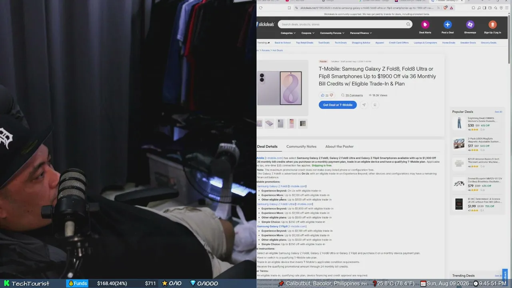Open Laptops & Computers link
This screenshot has height=288, width=512.
[426, 42]
